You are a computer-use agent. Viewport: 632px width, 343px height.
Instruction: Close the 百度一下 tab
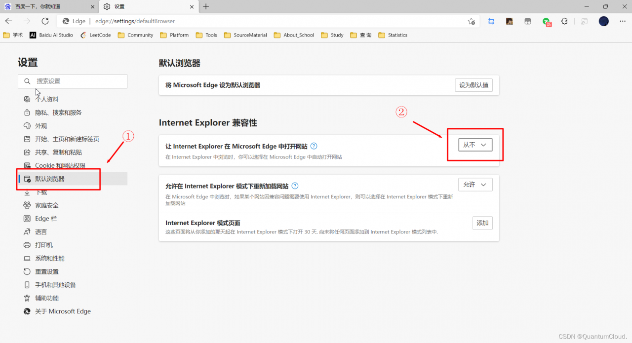[92, 7]
